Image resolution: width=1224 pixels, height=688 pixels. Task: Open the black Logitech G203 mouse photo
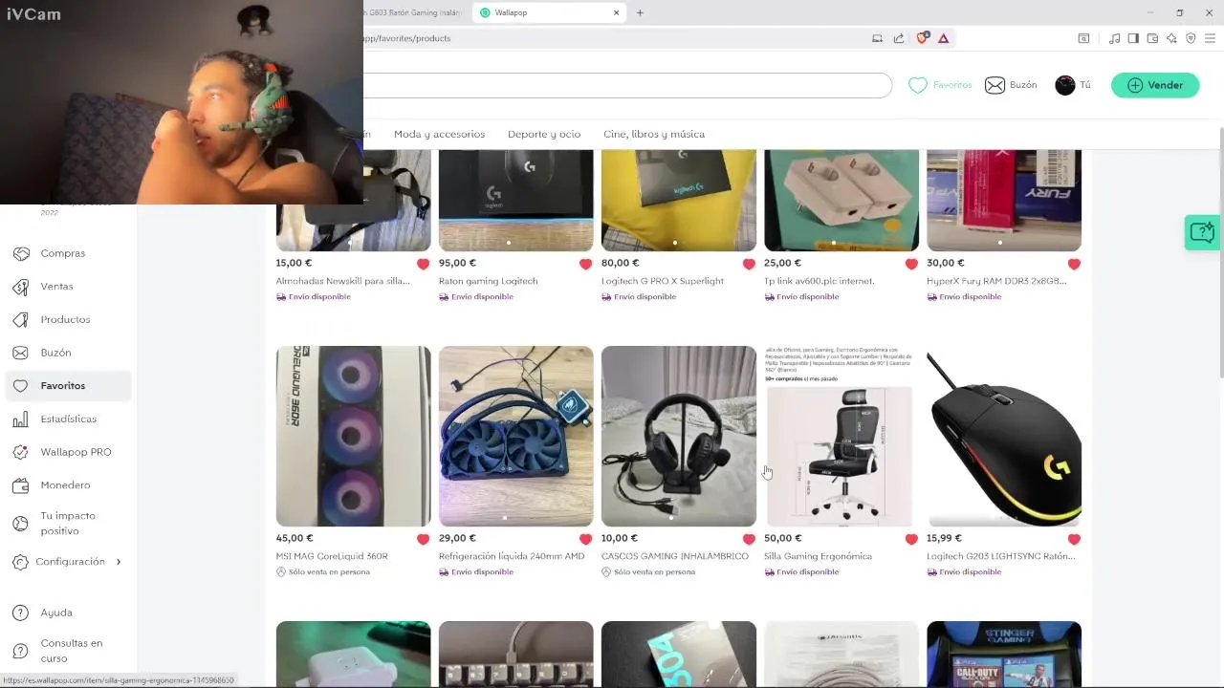1004,436
